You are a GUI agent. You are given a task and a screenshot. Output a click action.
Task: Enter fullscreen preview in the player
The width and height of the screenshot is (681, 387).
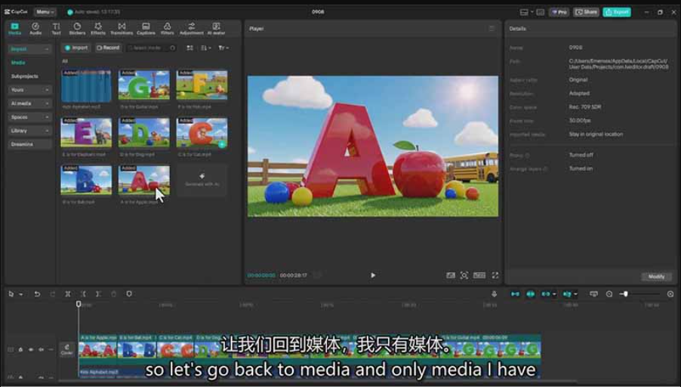495,275
